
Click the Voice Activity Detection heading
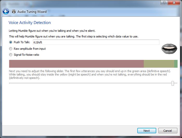(30, 23)
